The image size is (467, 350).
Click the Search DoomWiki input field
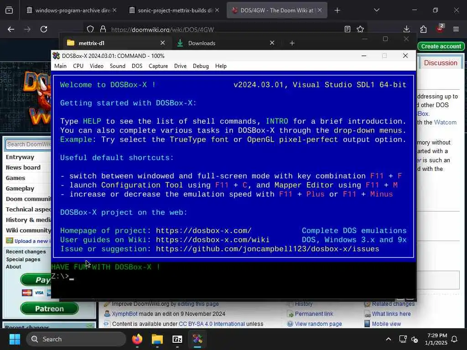click(x=29, y=144)
